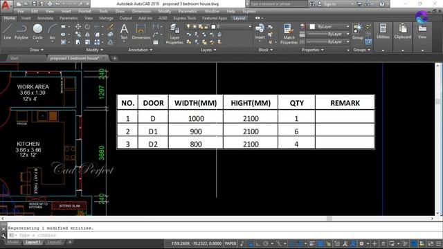This screenshot has height=249, width=443.
Task: Open the Express menu
Action: 249,11
